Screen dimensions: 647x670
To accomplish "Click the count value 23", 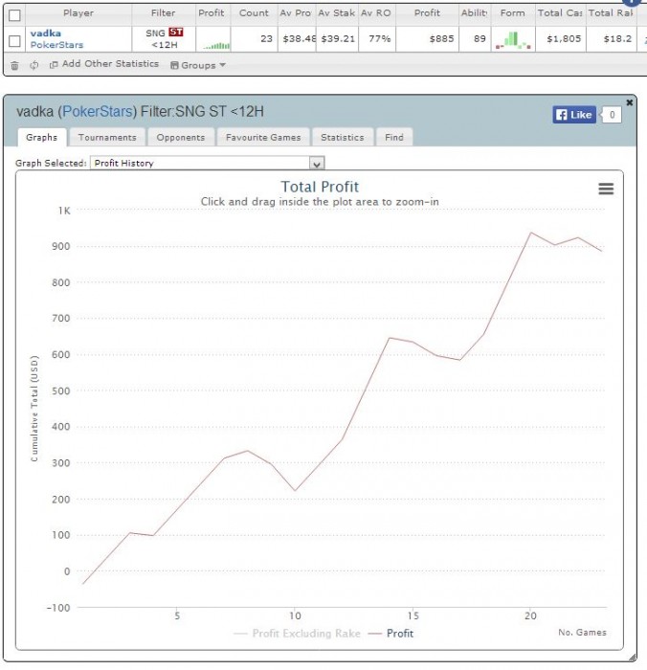I will (x=266, y=39).
